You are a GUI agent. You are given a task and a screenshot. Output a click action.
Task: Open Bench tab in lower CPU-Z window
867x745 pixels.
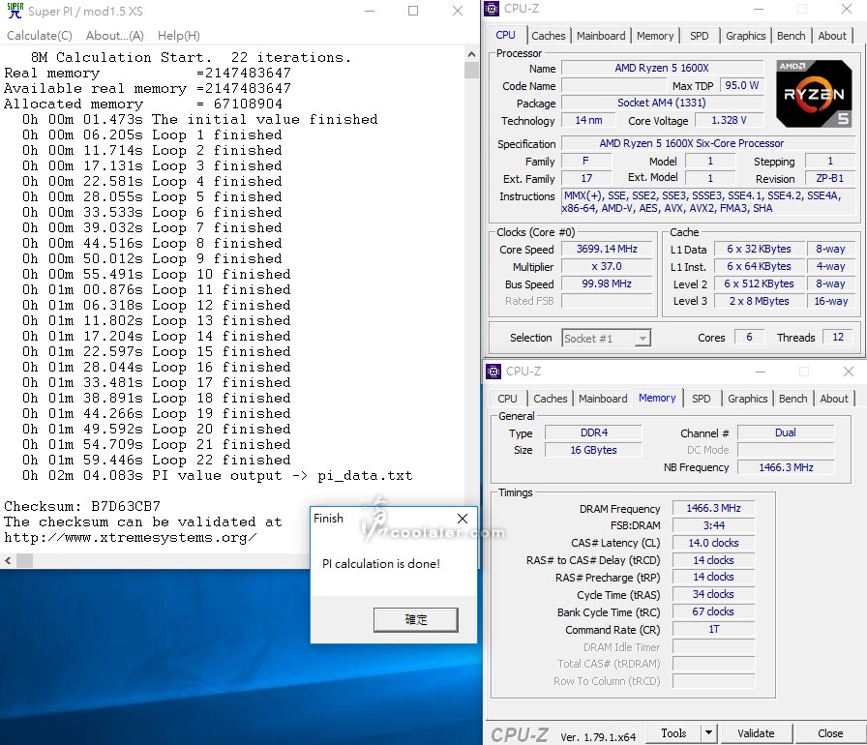pos(792,399)
